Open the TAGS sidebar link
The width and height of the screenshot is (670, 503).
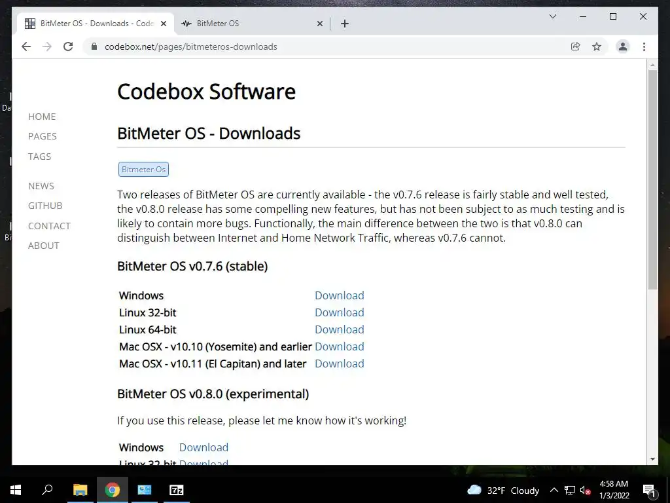tap(39, 156)
